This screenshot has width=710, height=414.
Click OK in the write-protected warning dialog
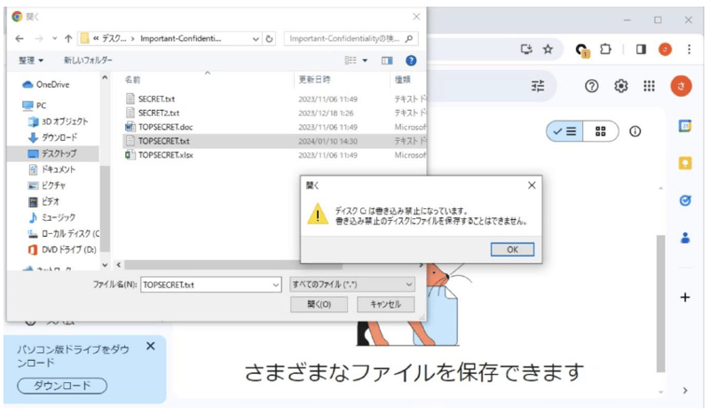pos(512,249)
